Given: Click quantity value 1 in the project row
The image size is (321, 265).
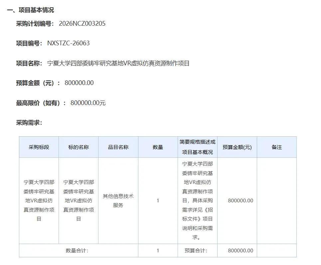Looking at the screenshot, I should pyautogui.click(x=158, y=201).
